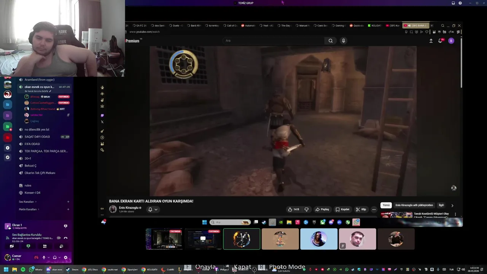Open YouTube notifications bell

pos(440,41)
